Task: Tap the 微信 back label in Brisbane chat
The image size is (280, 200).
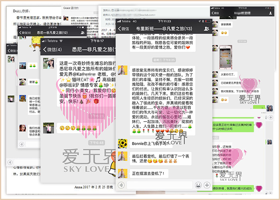Action: pyautogui.click(x=126, y=29)
